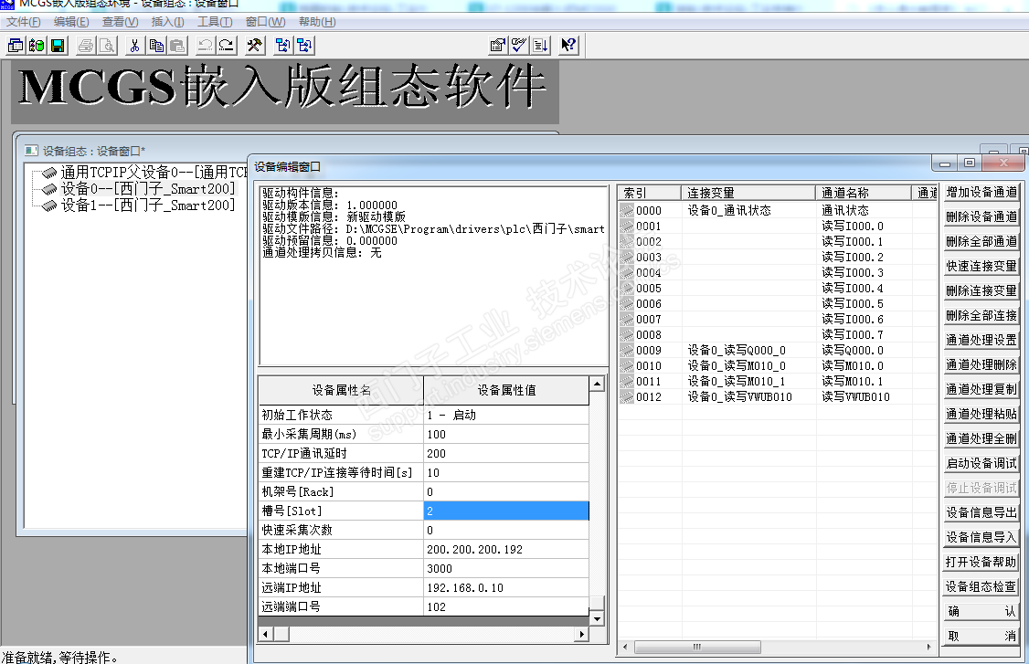Open the 窗口(W) menu

pyautogui.click(x=265, y=22)
